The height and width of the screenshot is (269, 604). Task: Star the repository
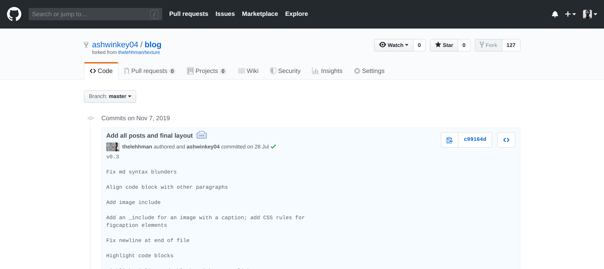pyautogui.click(x=444, y=45)
